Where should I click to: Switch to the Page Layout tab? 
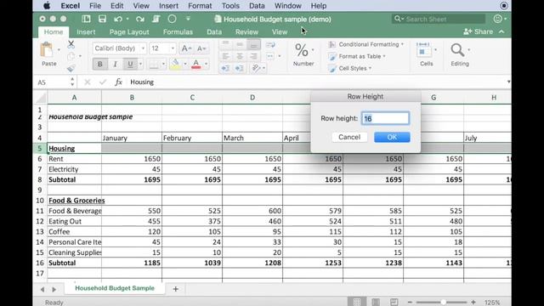[x=129, y=32]
